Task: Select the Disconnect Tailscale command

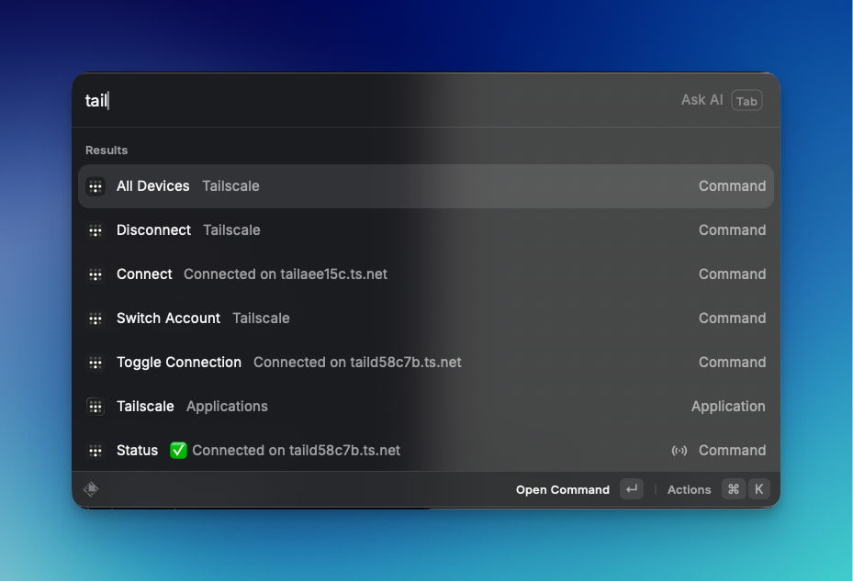Action: (153, 230)
